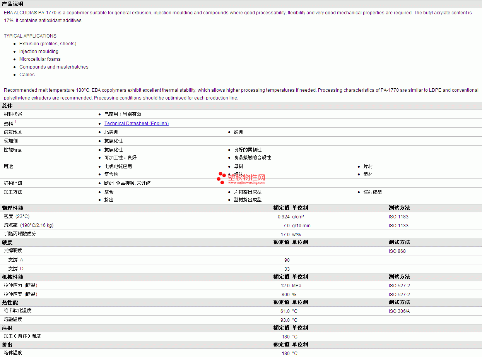Select the melting temperature value 93.0

(285, 320)
